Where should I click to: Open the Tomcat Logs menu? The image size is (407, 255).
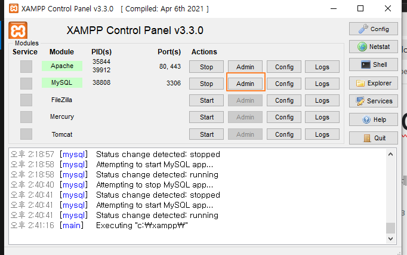tap(322, 134)
